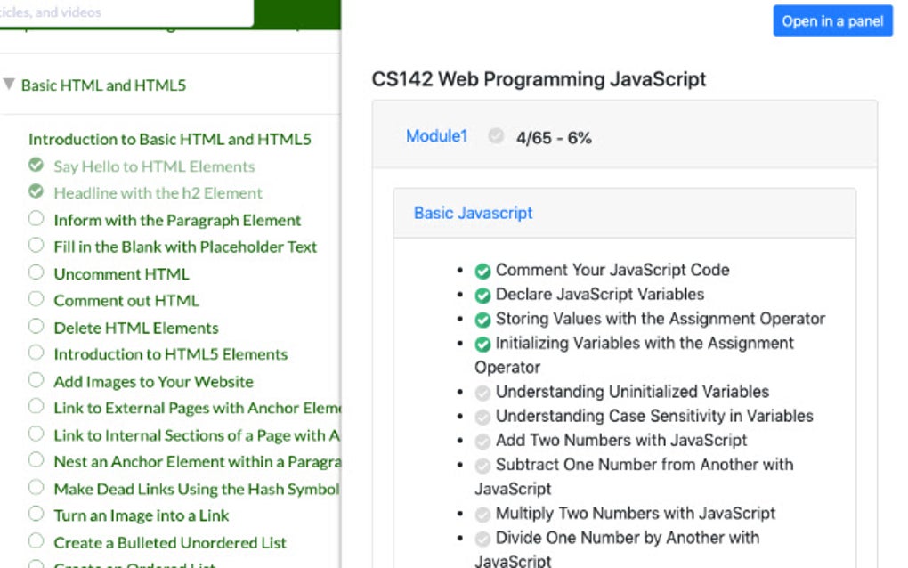Viewport: 908px width, 568px height.
Task: Select the empty circle next to Uncomment HTML
Action: [36, 274]
